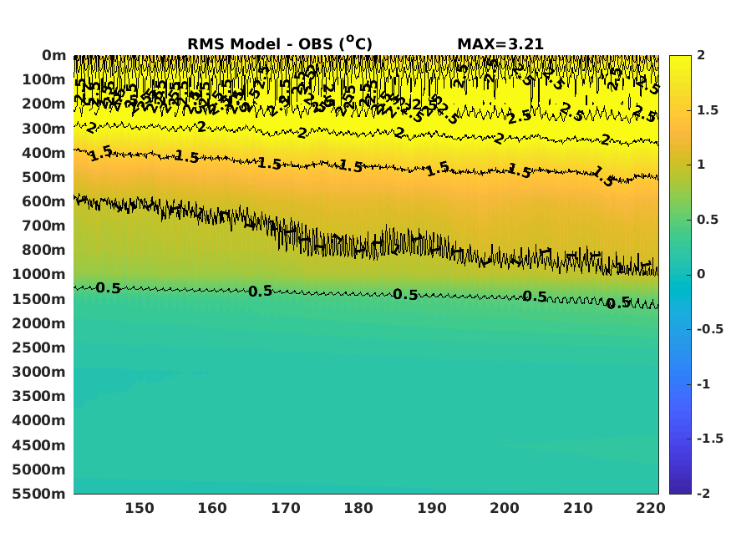Pick the '5500m' depth tick label
731x548 pixels.
coord(39,494)
